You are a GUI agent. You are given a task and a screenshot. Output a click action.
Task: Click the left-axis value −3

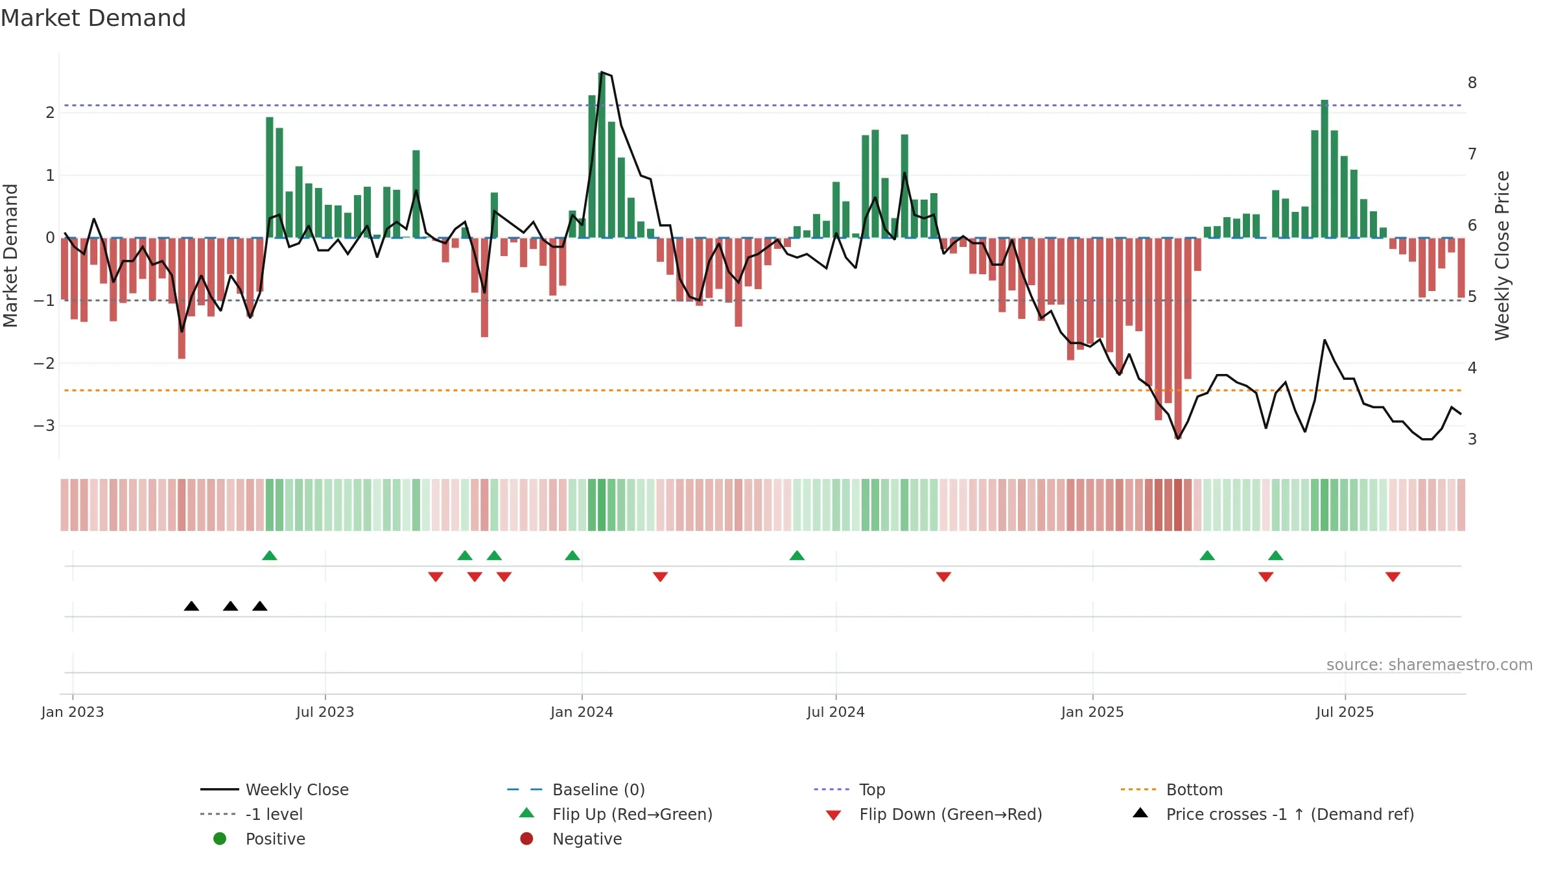tap(44, 426)
